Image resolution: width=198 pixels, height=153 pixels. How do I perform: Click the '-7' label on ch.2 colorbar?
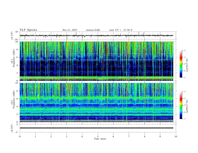[184, 119]
